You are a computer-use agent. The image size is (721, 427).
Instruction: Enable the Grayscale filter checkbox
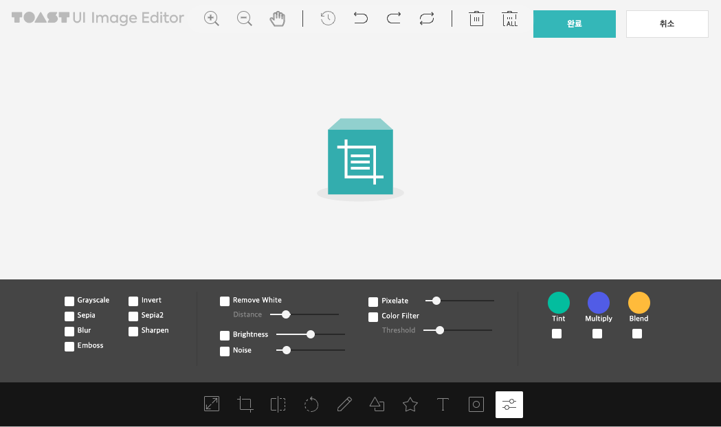[x=69, y=301]
